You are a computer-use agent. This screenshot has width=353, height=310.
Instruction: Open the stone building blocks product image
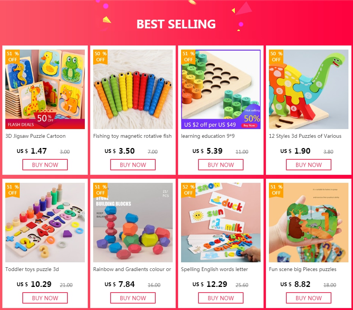pyautogui.click(x=133, y=223)
